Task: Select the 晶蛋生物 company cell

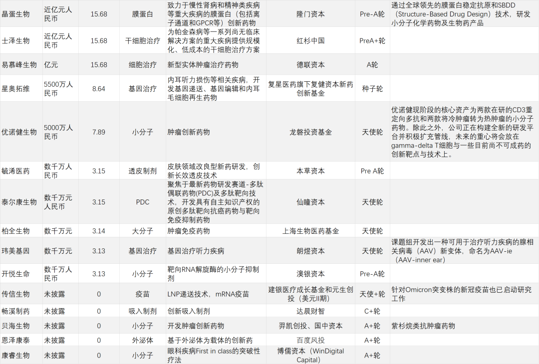Action: (16, 14)
